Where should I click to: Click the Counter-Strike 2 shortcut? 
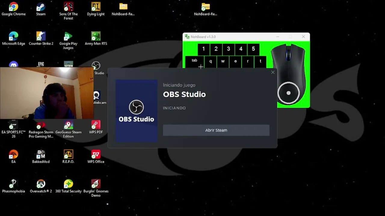41,38
